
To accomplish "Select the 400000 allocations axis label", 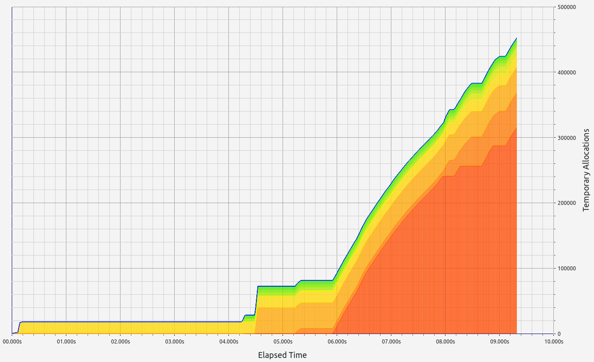I will [566, 72].
